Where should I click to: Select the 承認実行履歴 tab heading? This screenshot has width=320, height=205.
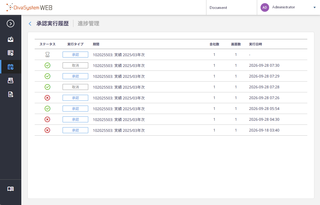(53, 23)
